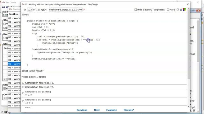
Task: Click scroll-down arrow of right background window
Action: tap(198, 111)
